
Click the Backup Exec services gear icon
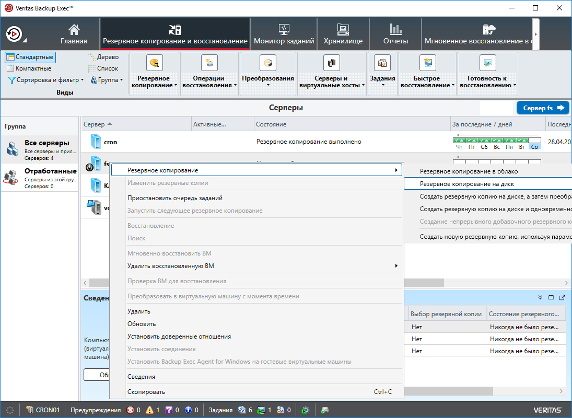click(306, 410)
